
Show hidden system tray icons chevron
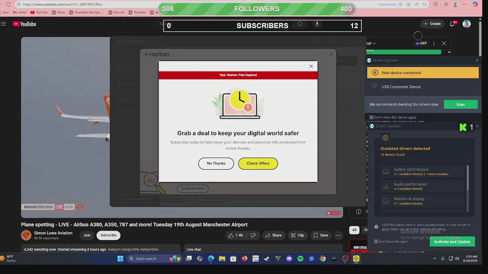[434, 259]
